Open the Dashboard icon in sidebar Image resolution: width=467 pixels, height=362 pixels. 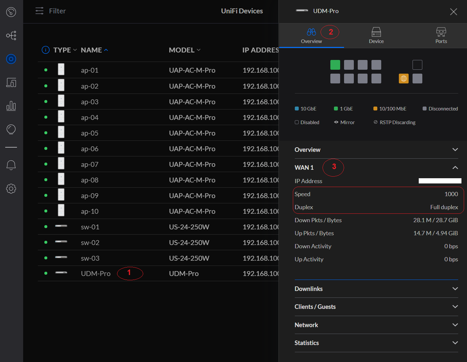click(11, 12)
